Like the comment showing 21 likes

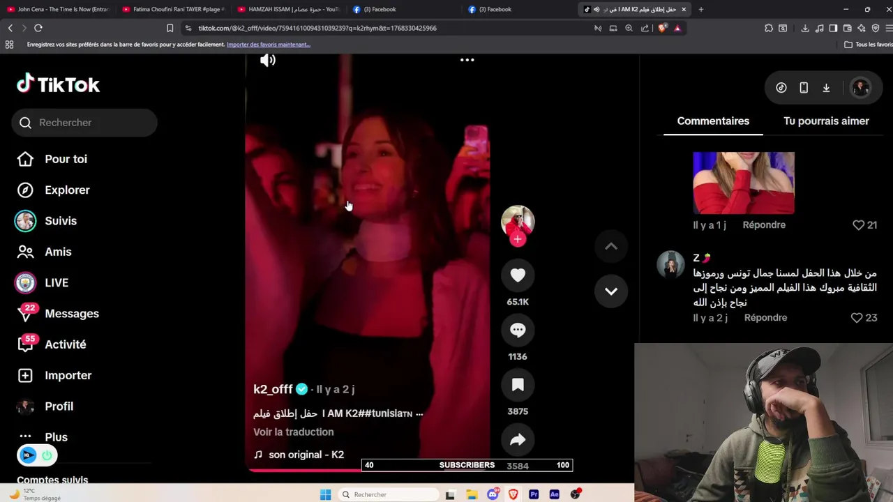pos(858,225)
